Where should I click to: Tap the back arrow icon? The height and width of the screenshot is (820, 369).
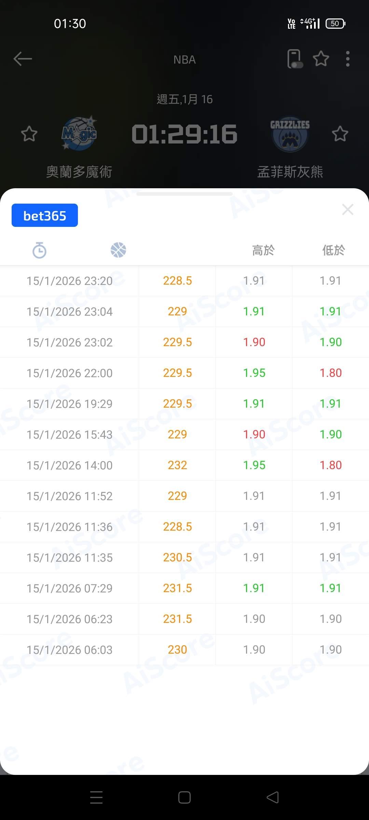[23, 59]
